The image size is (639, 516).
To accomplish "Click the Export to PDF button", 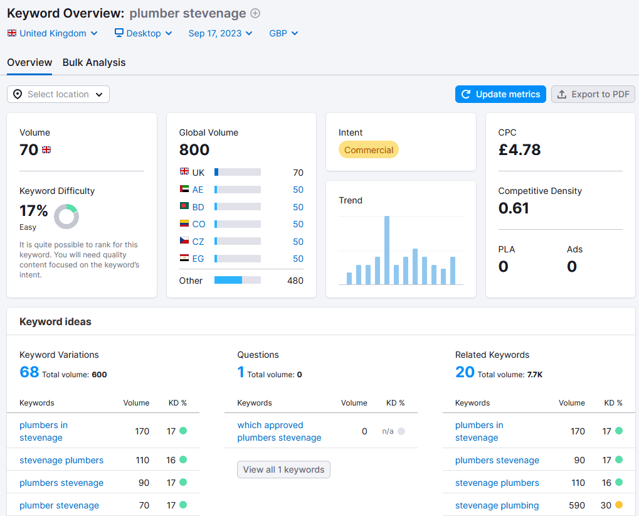I will click(x=593, y=94).
